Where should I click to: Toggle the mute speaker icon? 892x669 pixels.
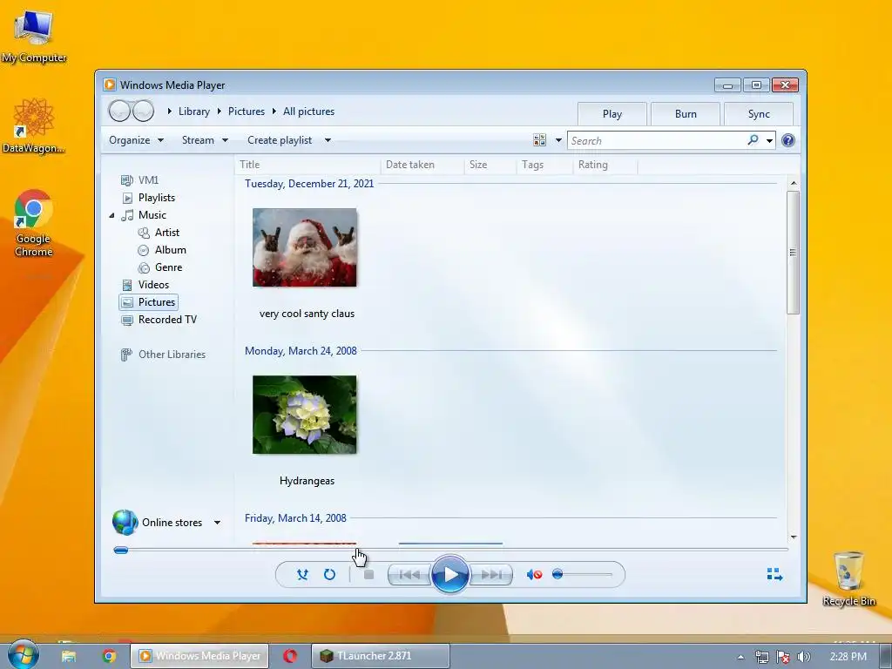[x=534, y=575]
